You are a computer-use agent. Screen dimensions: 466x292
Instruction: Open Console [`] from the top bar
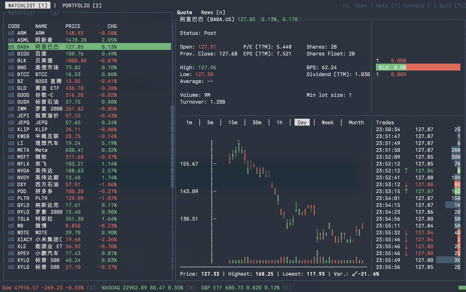point(420,5)
